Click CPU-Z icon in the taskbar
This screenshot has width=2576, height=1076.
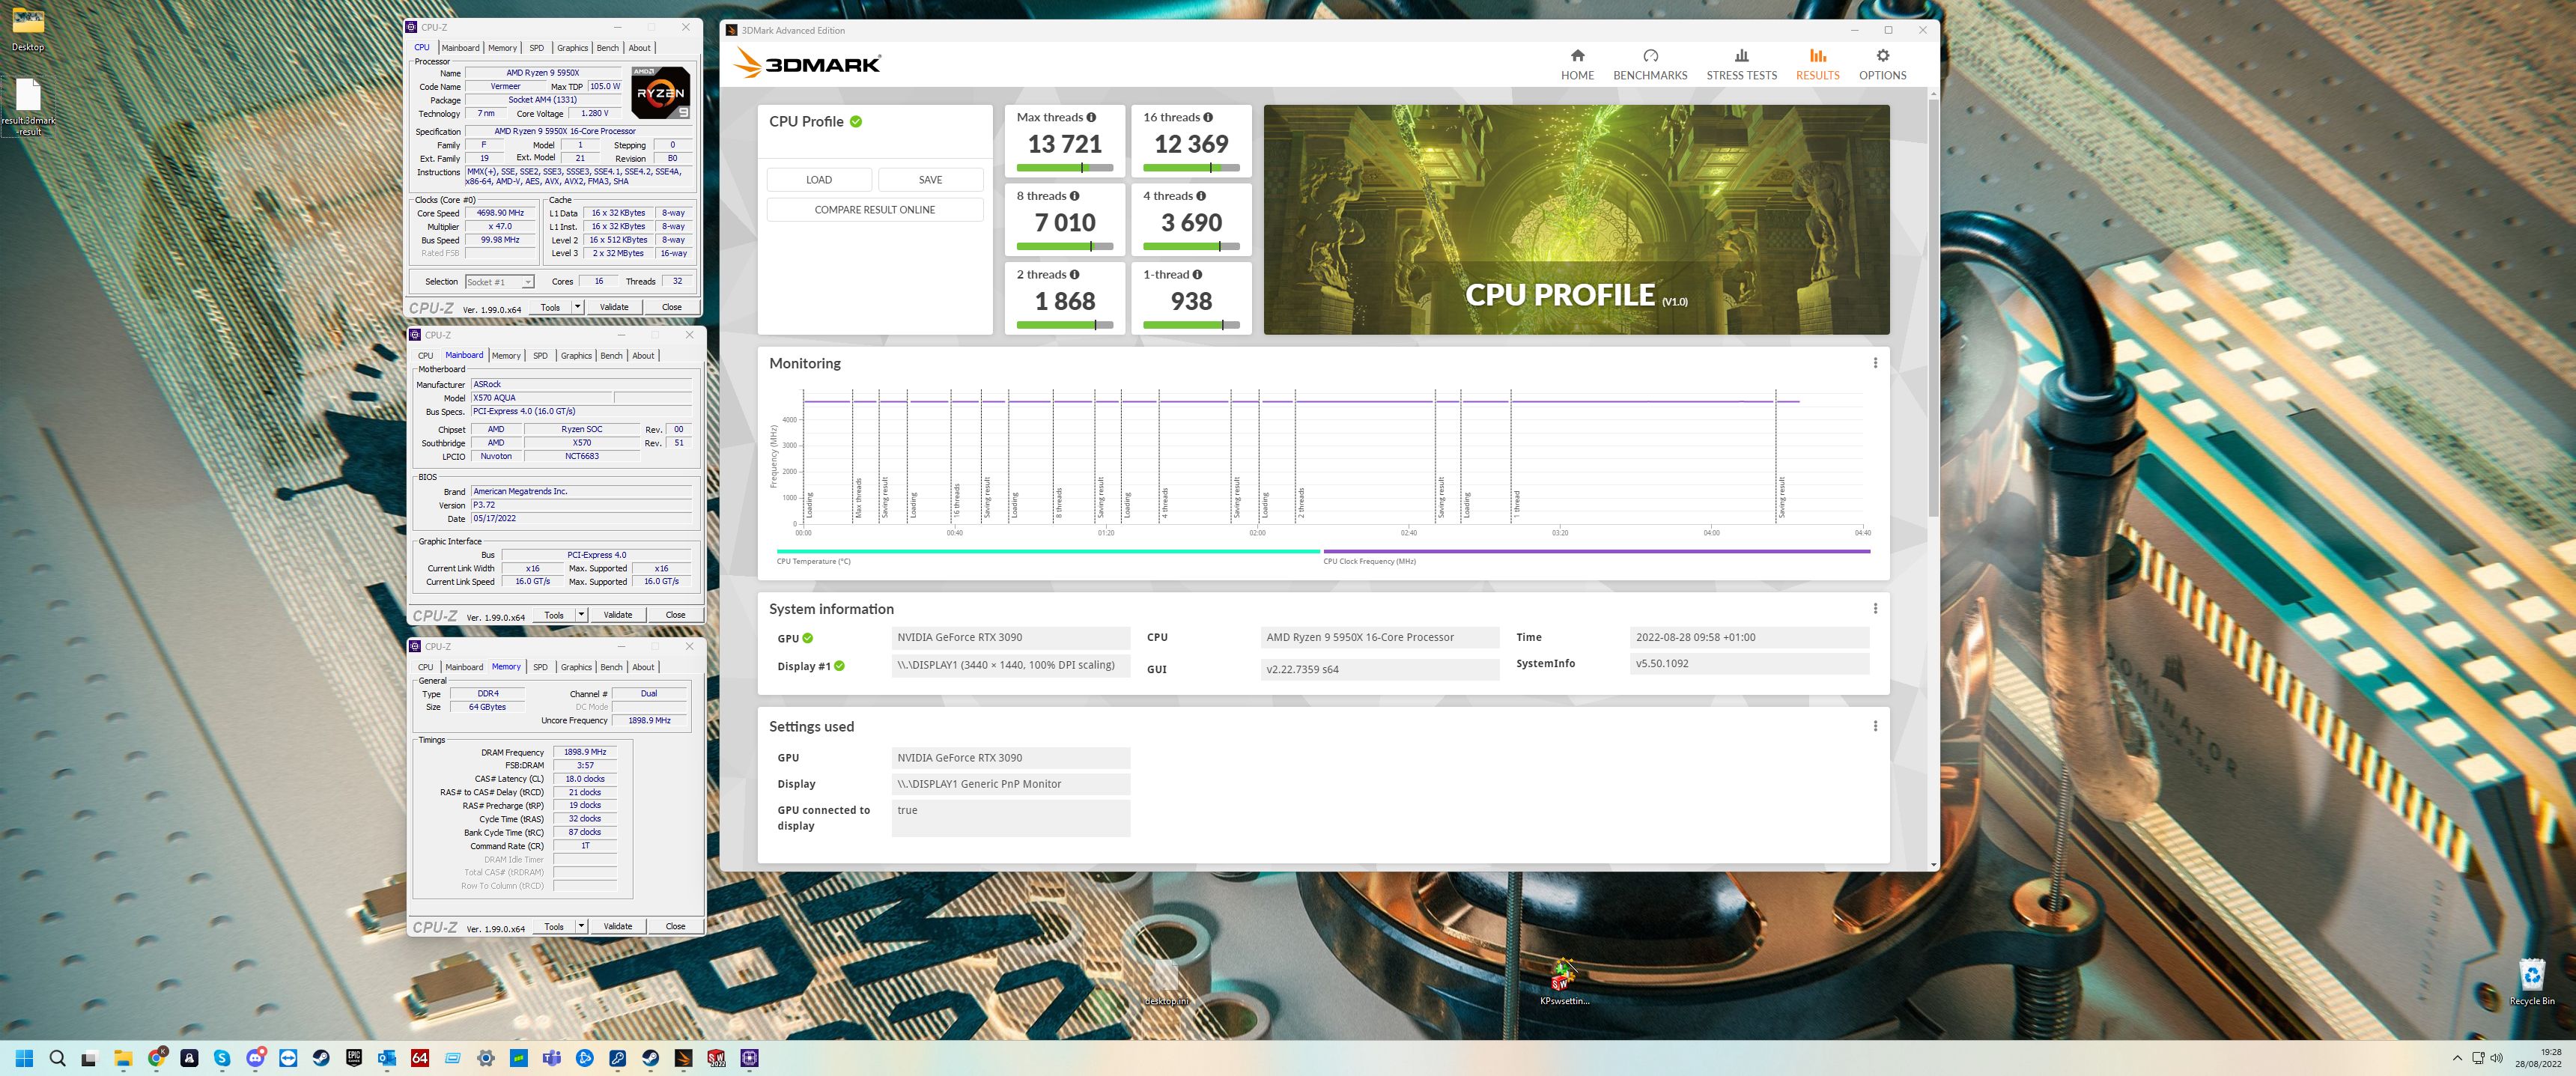(x=750, y=1057)
